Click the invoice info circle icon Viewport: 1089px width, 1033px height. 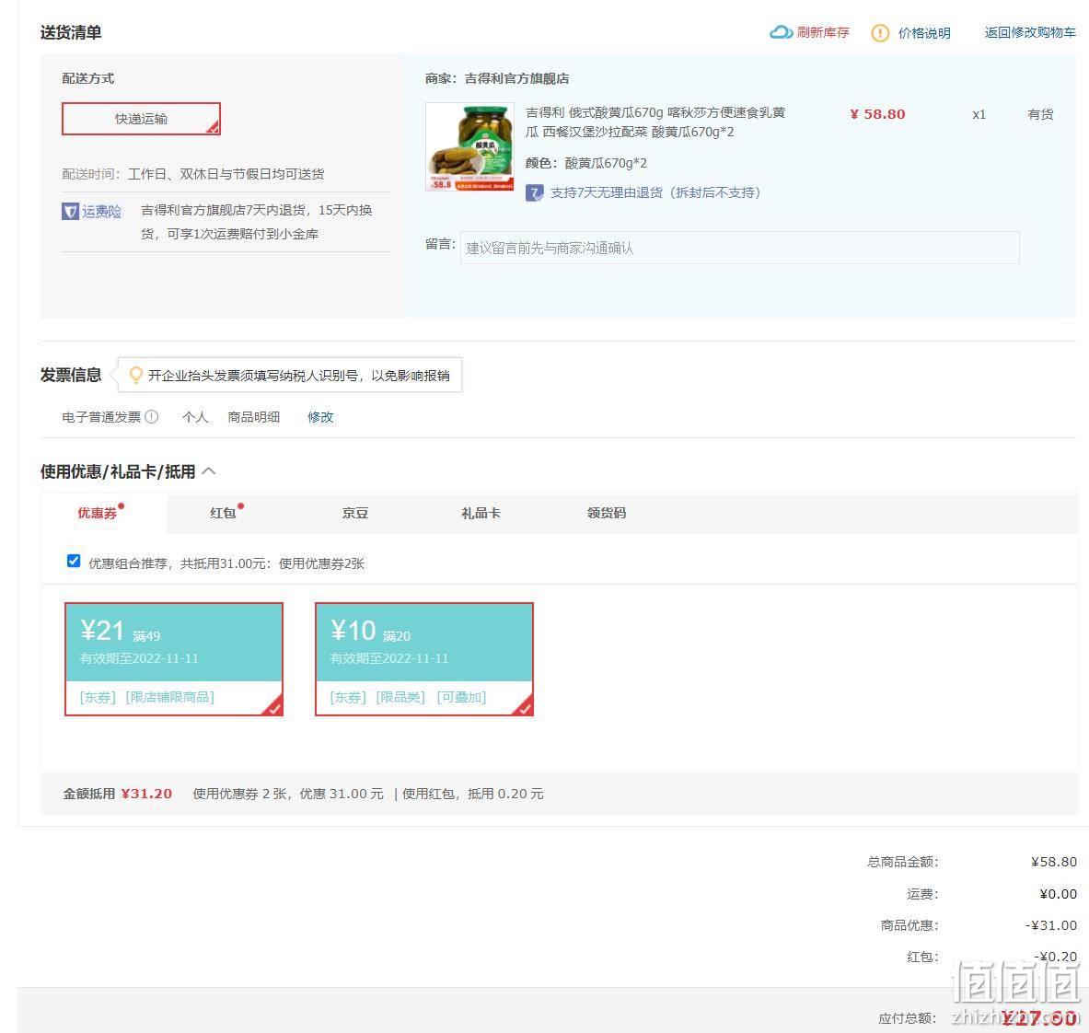[x=151, y=417]
